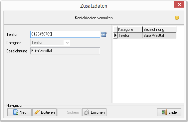Click the pencil icon on the Editieren button
Screen dimensions: 188x122
point(37,112)
